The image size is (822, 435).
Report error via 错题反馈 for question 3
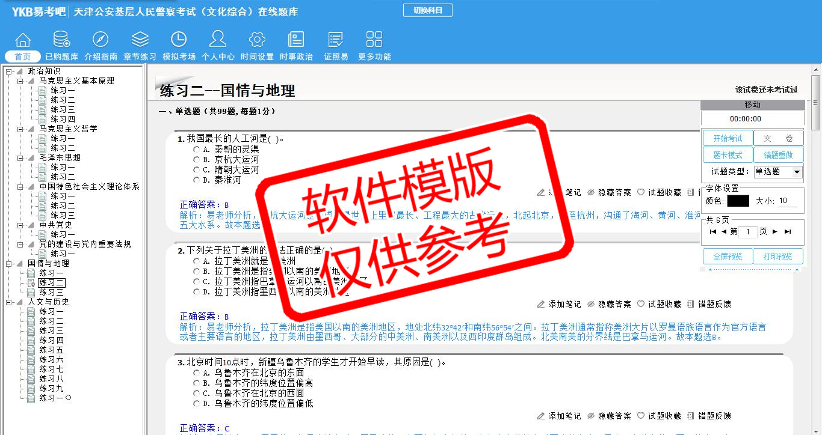(709, 416)
